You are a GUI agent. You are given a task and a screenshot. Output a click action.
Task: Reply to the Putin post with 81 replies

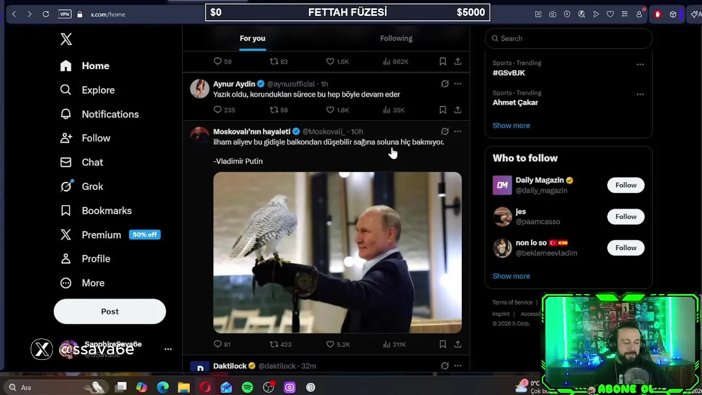tap(222, 344)
